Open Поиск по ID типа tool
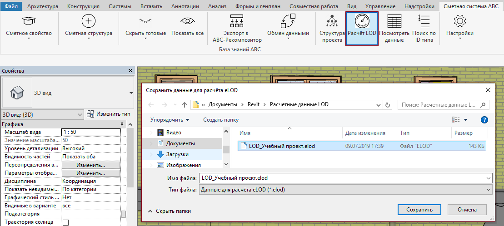504x226 pixels. tap(424, 29)
